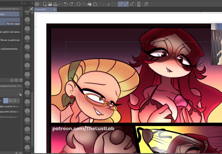Select the move grid target option

click(14, 101)
